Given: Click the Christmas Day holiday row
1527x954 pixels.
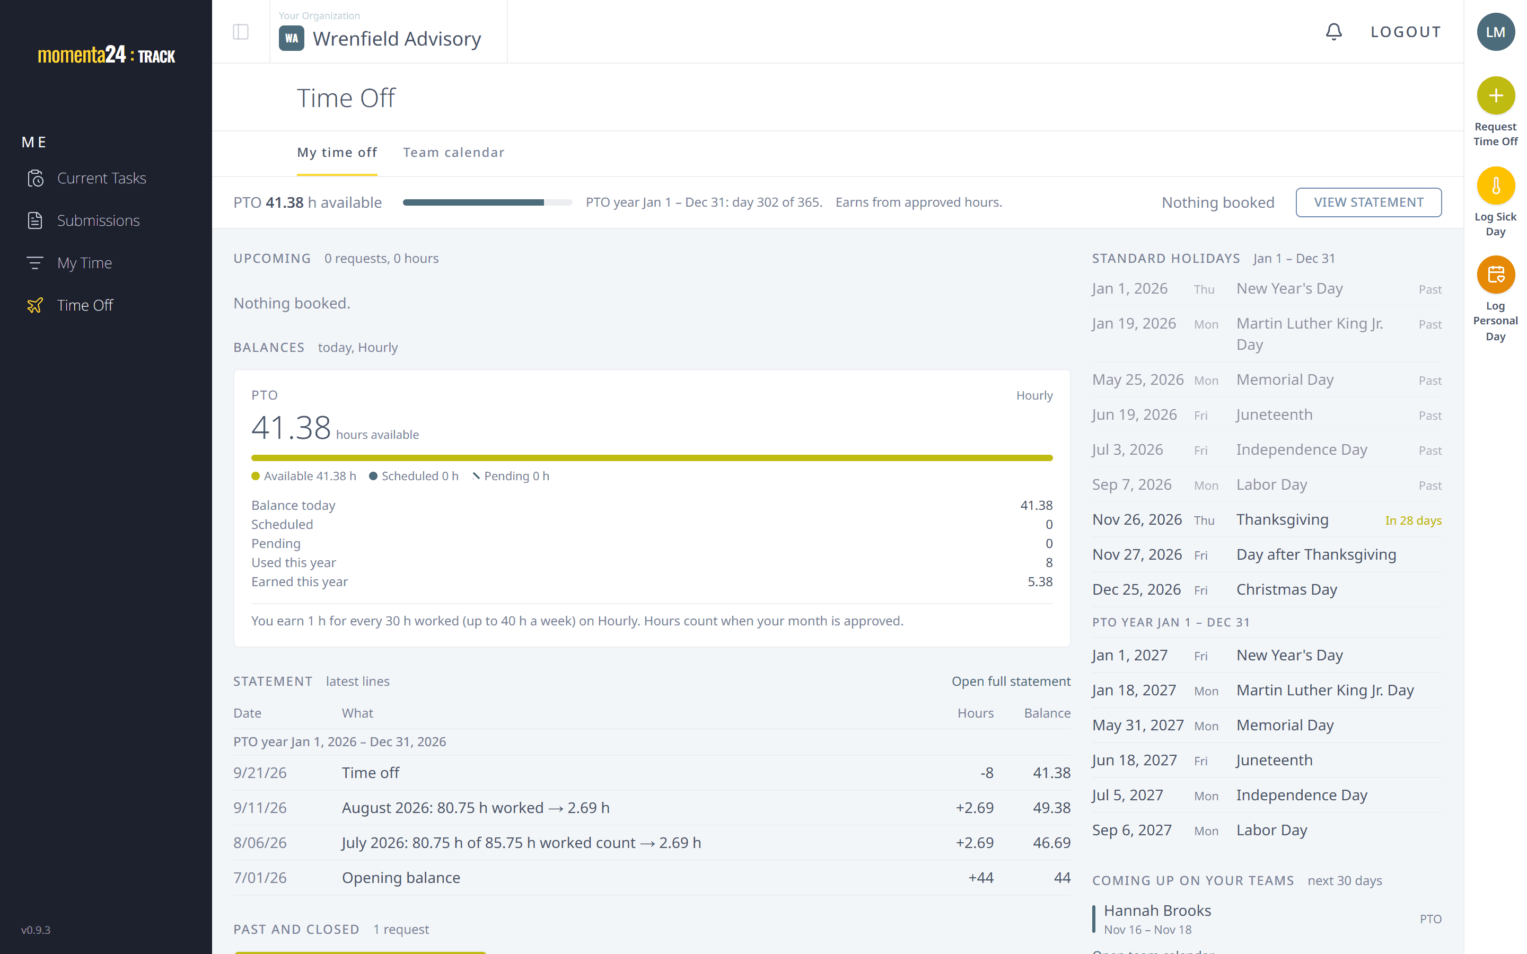Looking at the screenshot, I should tap(1267, 590).
